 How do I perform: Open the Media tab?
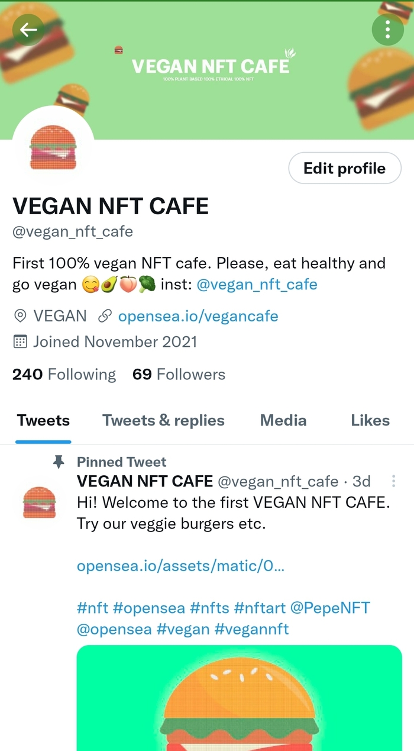283,420
